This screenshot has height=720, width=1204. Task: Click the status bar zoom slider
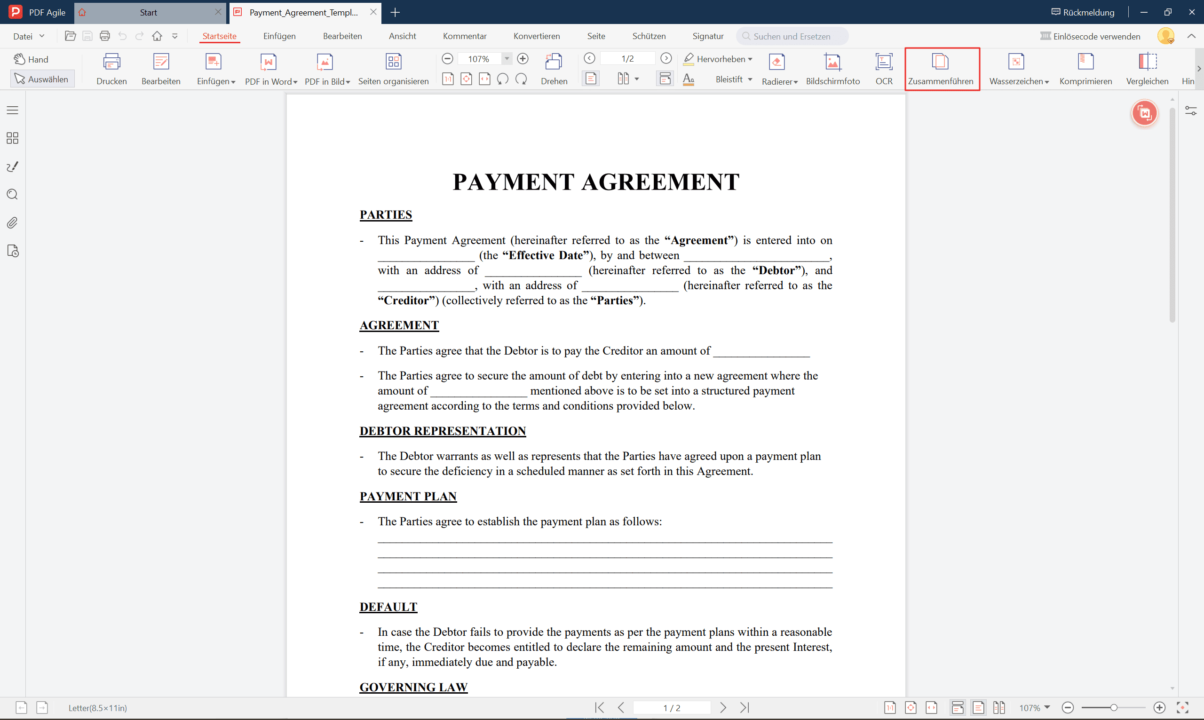click(x=1113, y=707)
